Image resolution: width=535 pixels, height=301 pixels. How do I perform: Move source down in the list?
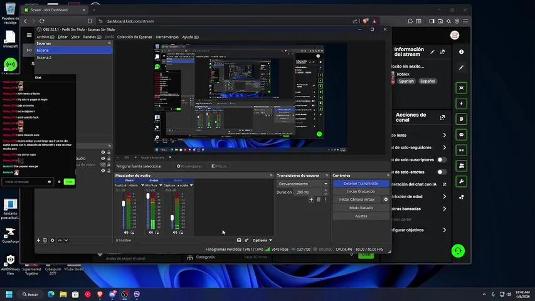click(66, 240)
